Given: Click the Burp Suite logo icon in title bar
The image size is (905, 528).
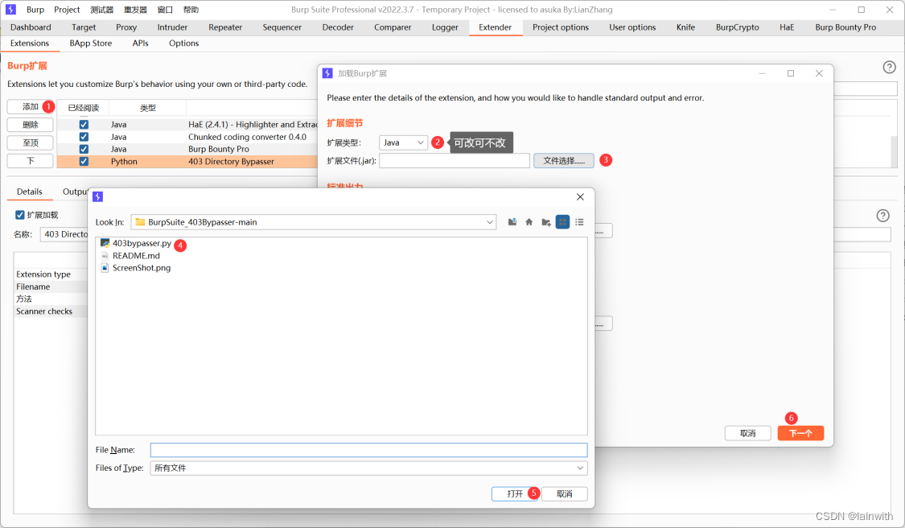Looking at the screenshot, I should [10, 9].
